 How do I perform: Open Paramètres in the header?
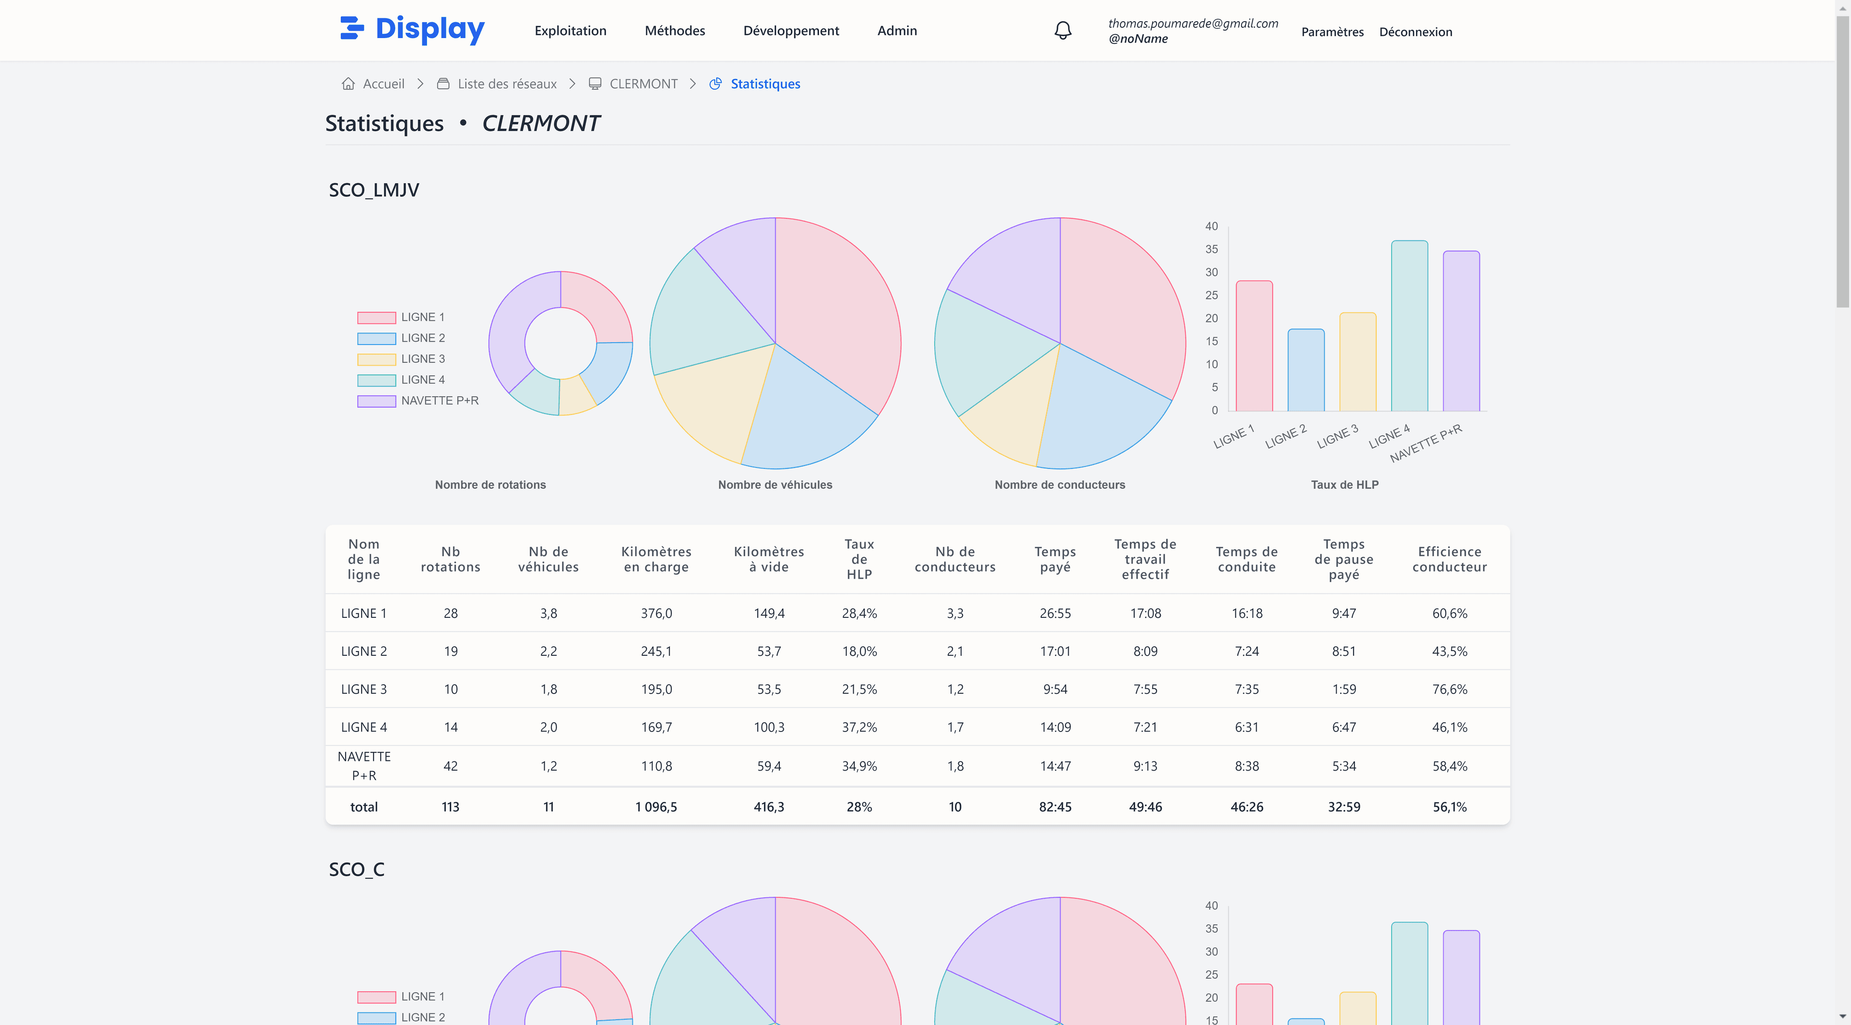pos(1332,32)
